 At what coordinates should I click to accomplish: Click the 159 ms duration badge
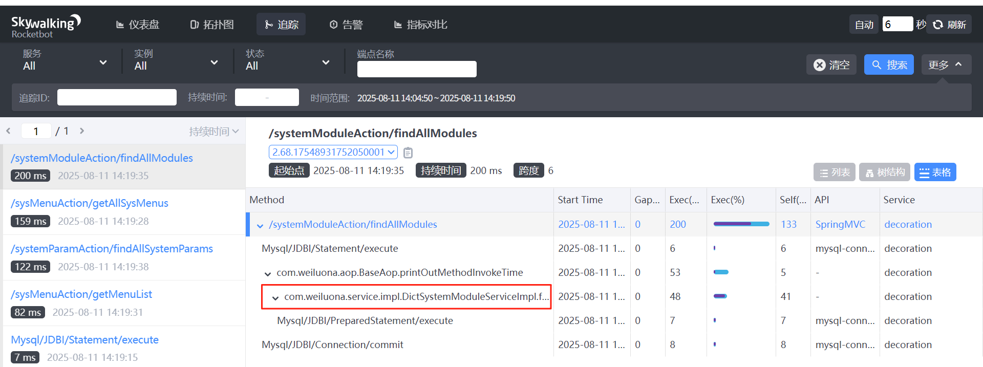(30, 221)
